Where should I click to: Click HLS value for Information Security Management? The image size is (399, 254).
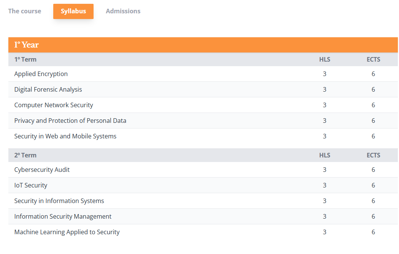coord(325,216)
